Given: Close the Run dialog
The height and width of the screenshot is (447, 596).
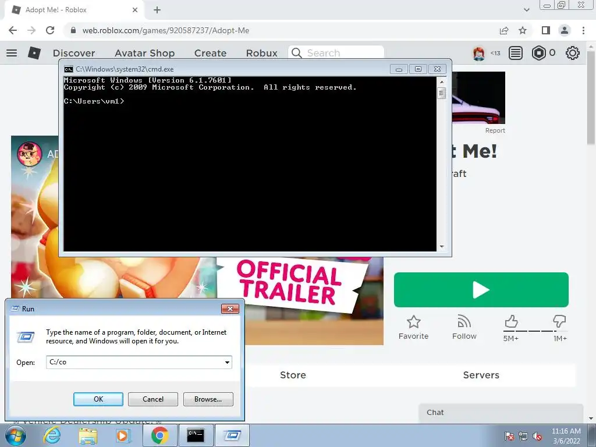Looking at the screenshot, I should 230,308.
